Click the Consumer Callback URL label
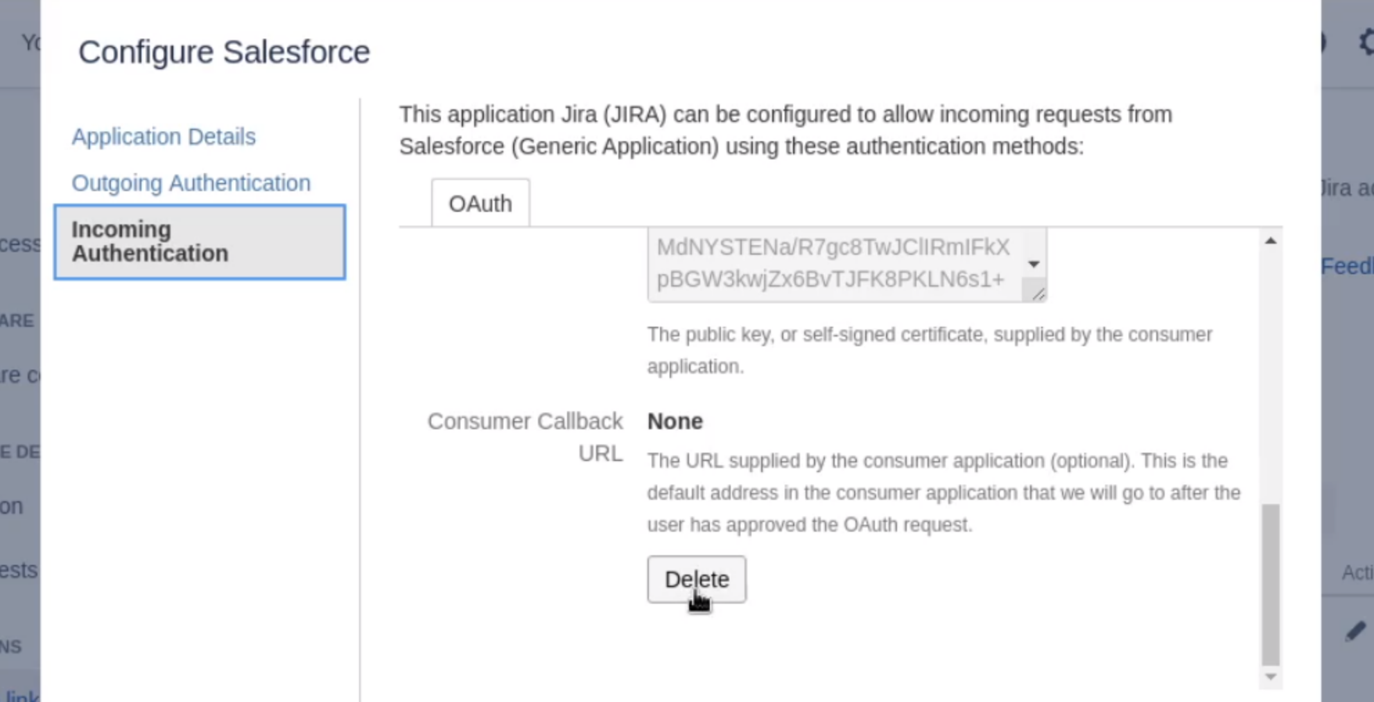The height and width of the screenshot is (702, 1374). (525, 436)
